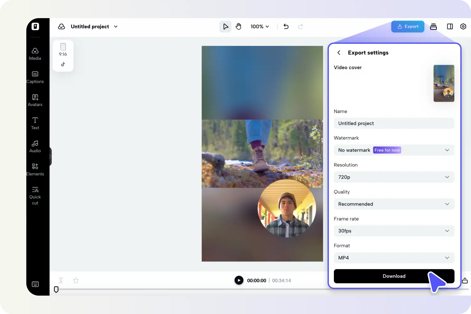Delete the selected clip with trash icon
Image resolution: width=471 pixels, height=314 pixels.
76,280
